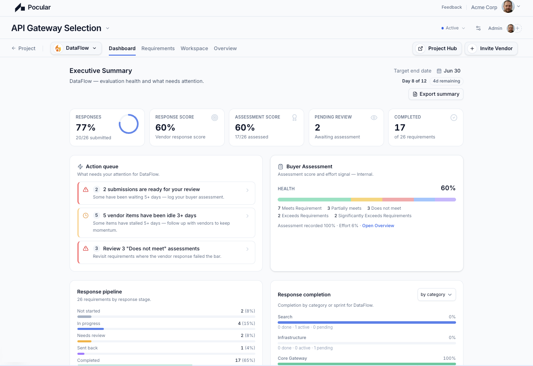Click the lightning bolt Action queue icon
533x366 pixels.
[x=80, y=167]
